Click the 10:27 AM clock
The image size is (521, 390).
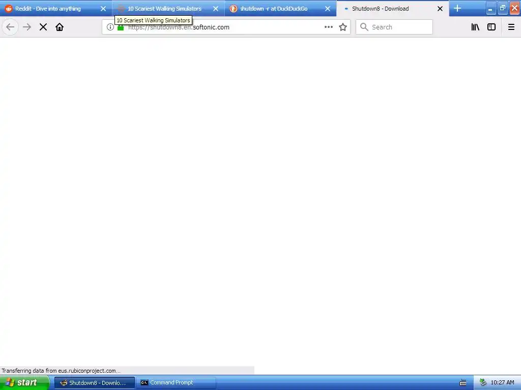pos(502,383)
